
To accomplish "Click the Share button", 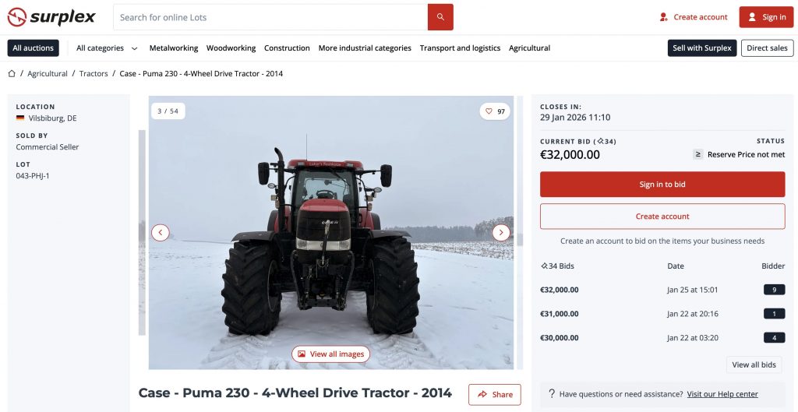I will 495,395.
